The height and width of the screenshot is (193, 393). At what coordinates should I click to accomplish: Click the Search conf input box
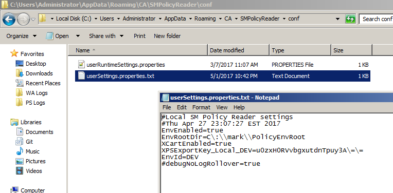376,19
